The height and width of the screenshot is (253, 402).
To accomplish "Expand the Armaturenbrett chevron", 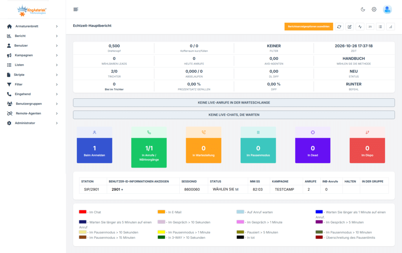I will tap(57, 26).
